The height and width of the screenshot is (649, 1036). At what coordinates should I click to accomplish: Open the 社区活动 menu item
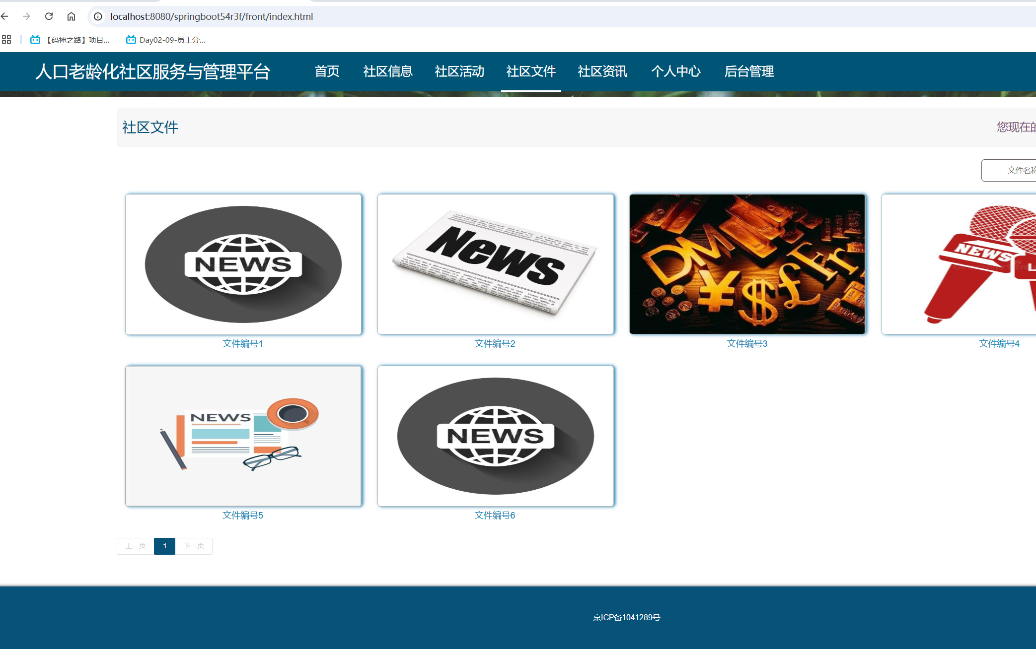pos(459,72)
